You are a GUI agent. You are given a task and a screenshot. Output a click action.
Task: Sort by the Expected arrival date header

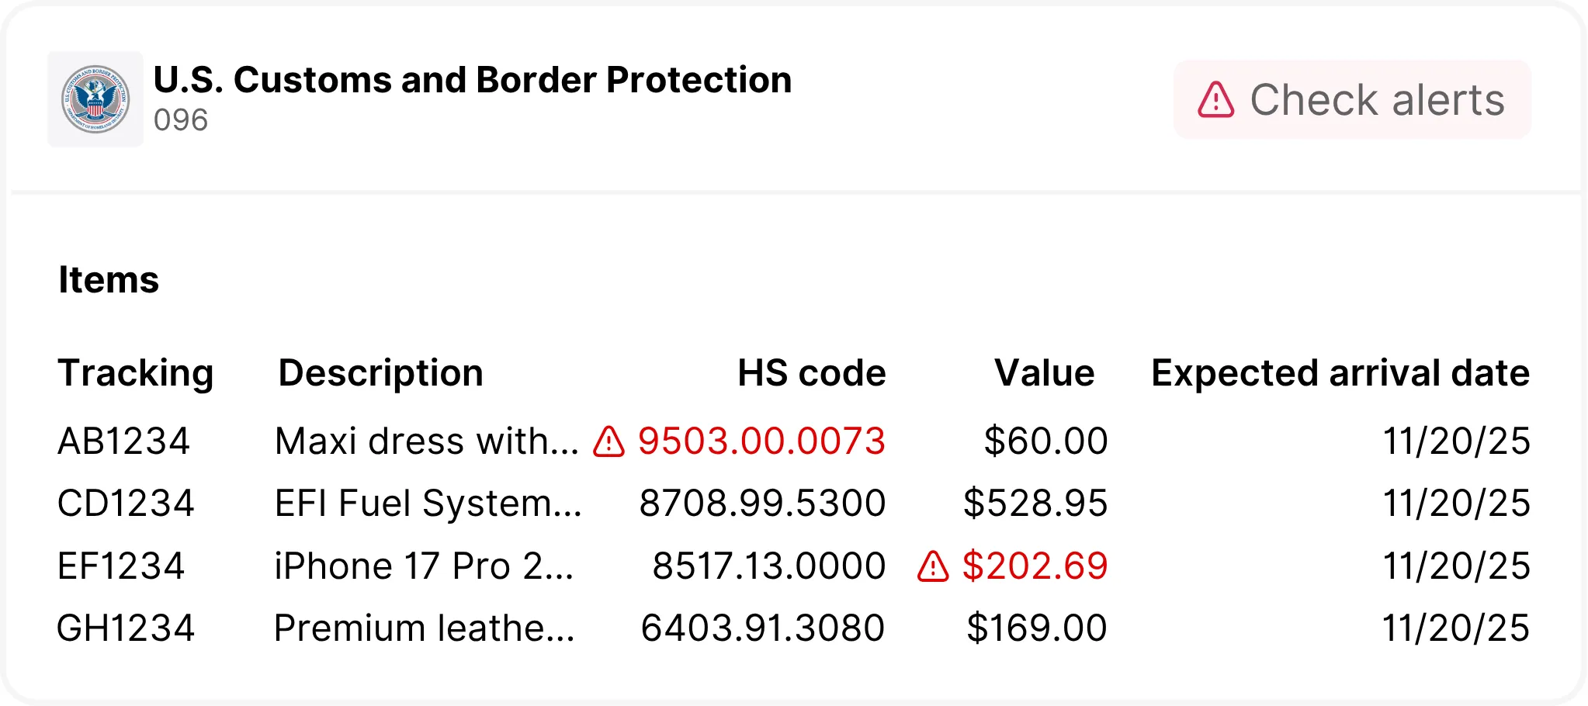tap(1340, 373)
